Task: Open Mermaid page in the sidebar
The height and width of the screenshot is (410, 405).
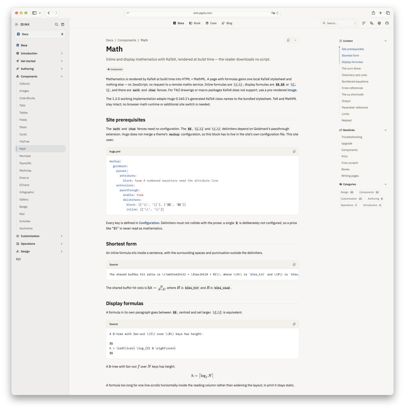Action: pyautogui.click(x=25, y=156)
